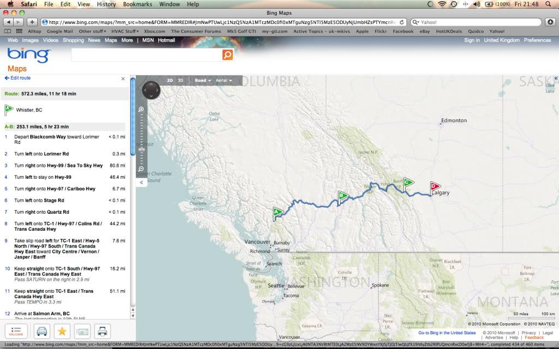Click the green Whistler start flag in sidebar
559x349 pixels.
click(x=9, y=110)
